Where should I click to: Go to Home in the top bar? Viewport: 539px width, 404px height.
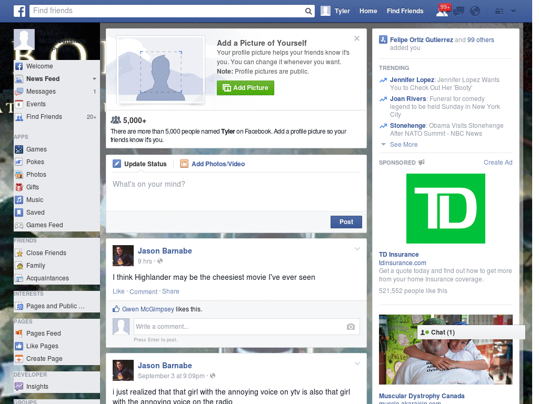368,11
